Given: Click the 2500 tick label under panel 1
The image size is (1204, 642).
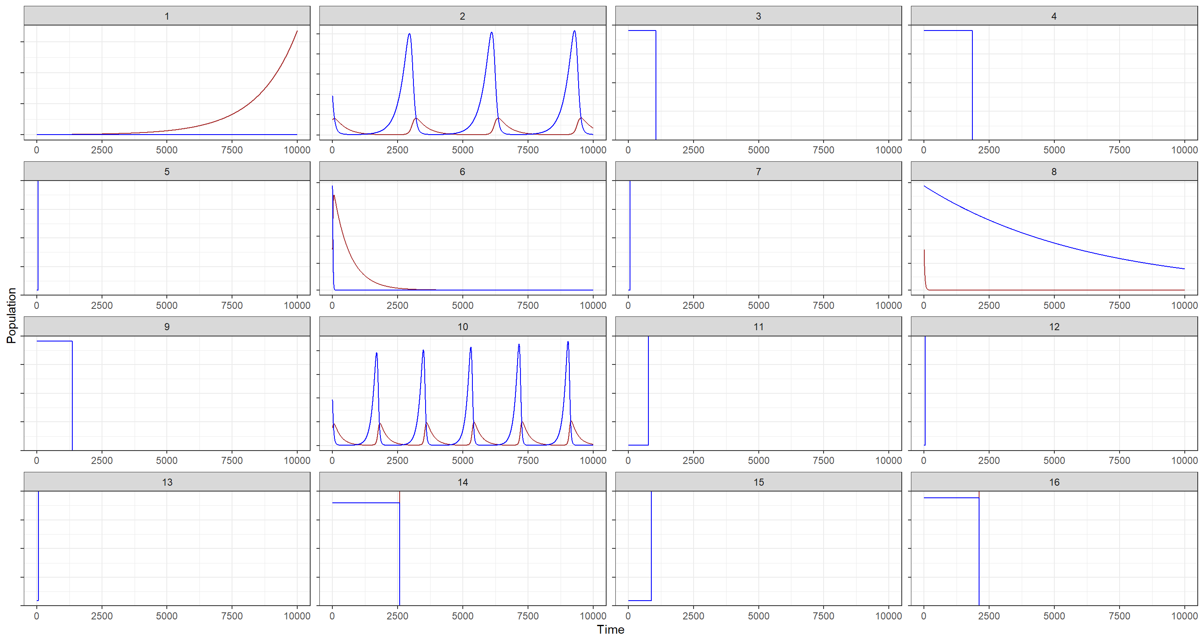Looking at the screenshot, I should (x=102, y=150).
